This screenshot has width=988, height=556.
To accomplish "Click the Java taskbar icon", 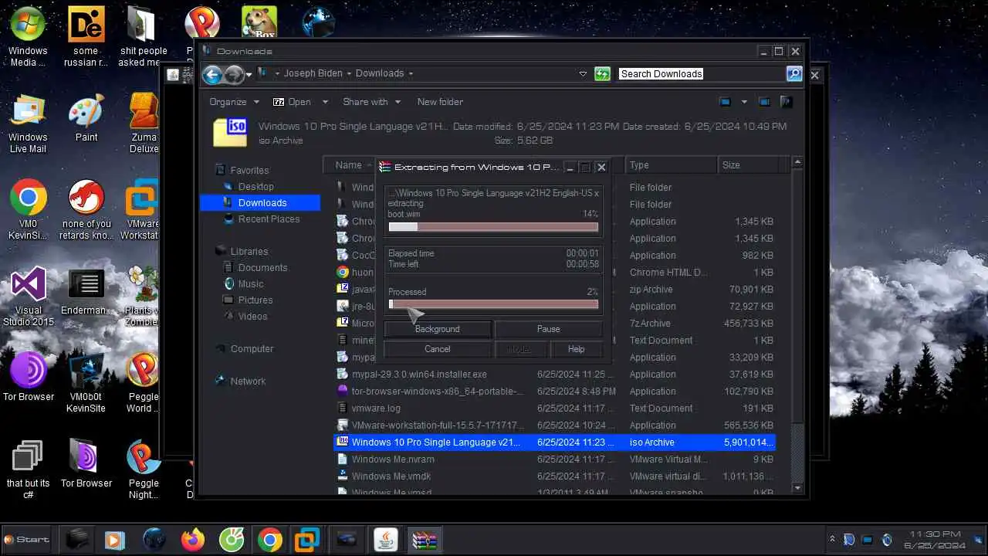I will (385, 539).
